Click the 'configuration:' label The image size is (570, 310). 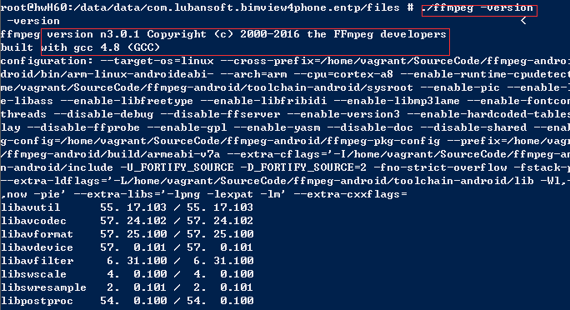pos(47,61)
